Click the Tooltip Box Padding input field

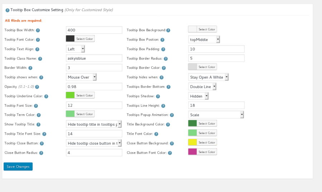[216, 49]
